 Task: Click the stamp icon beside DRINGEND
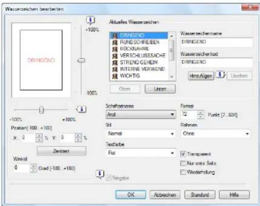tap(115, 36)
